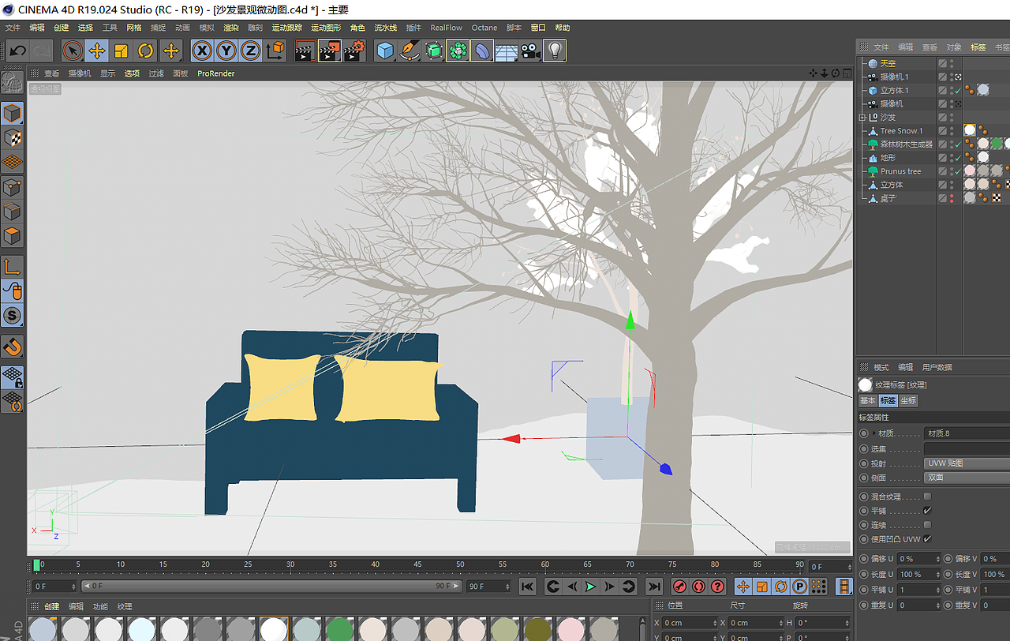The width and height of the screenshot is (1010, 641).
Task: Click the green material tag on 森林树木生成器
Action: [997, 144]
